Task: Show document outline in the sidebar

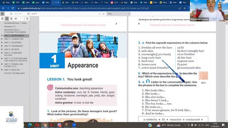Action: 7,18
